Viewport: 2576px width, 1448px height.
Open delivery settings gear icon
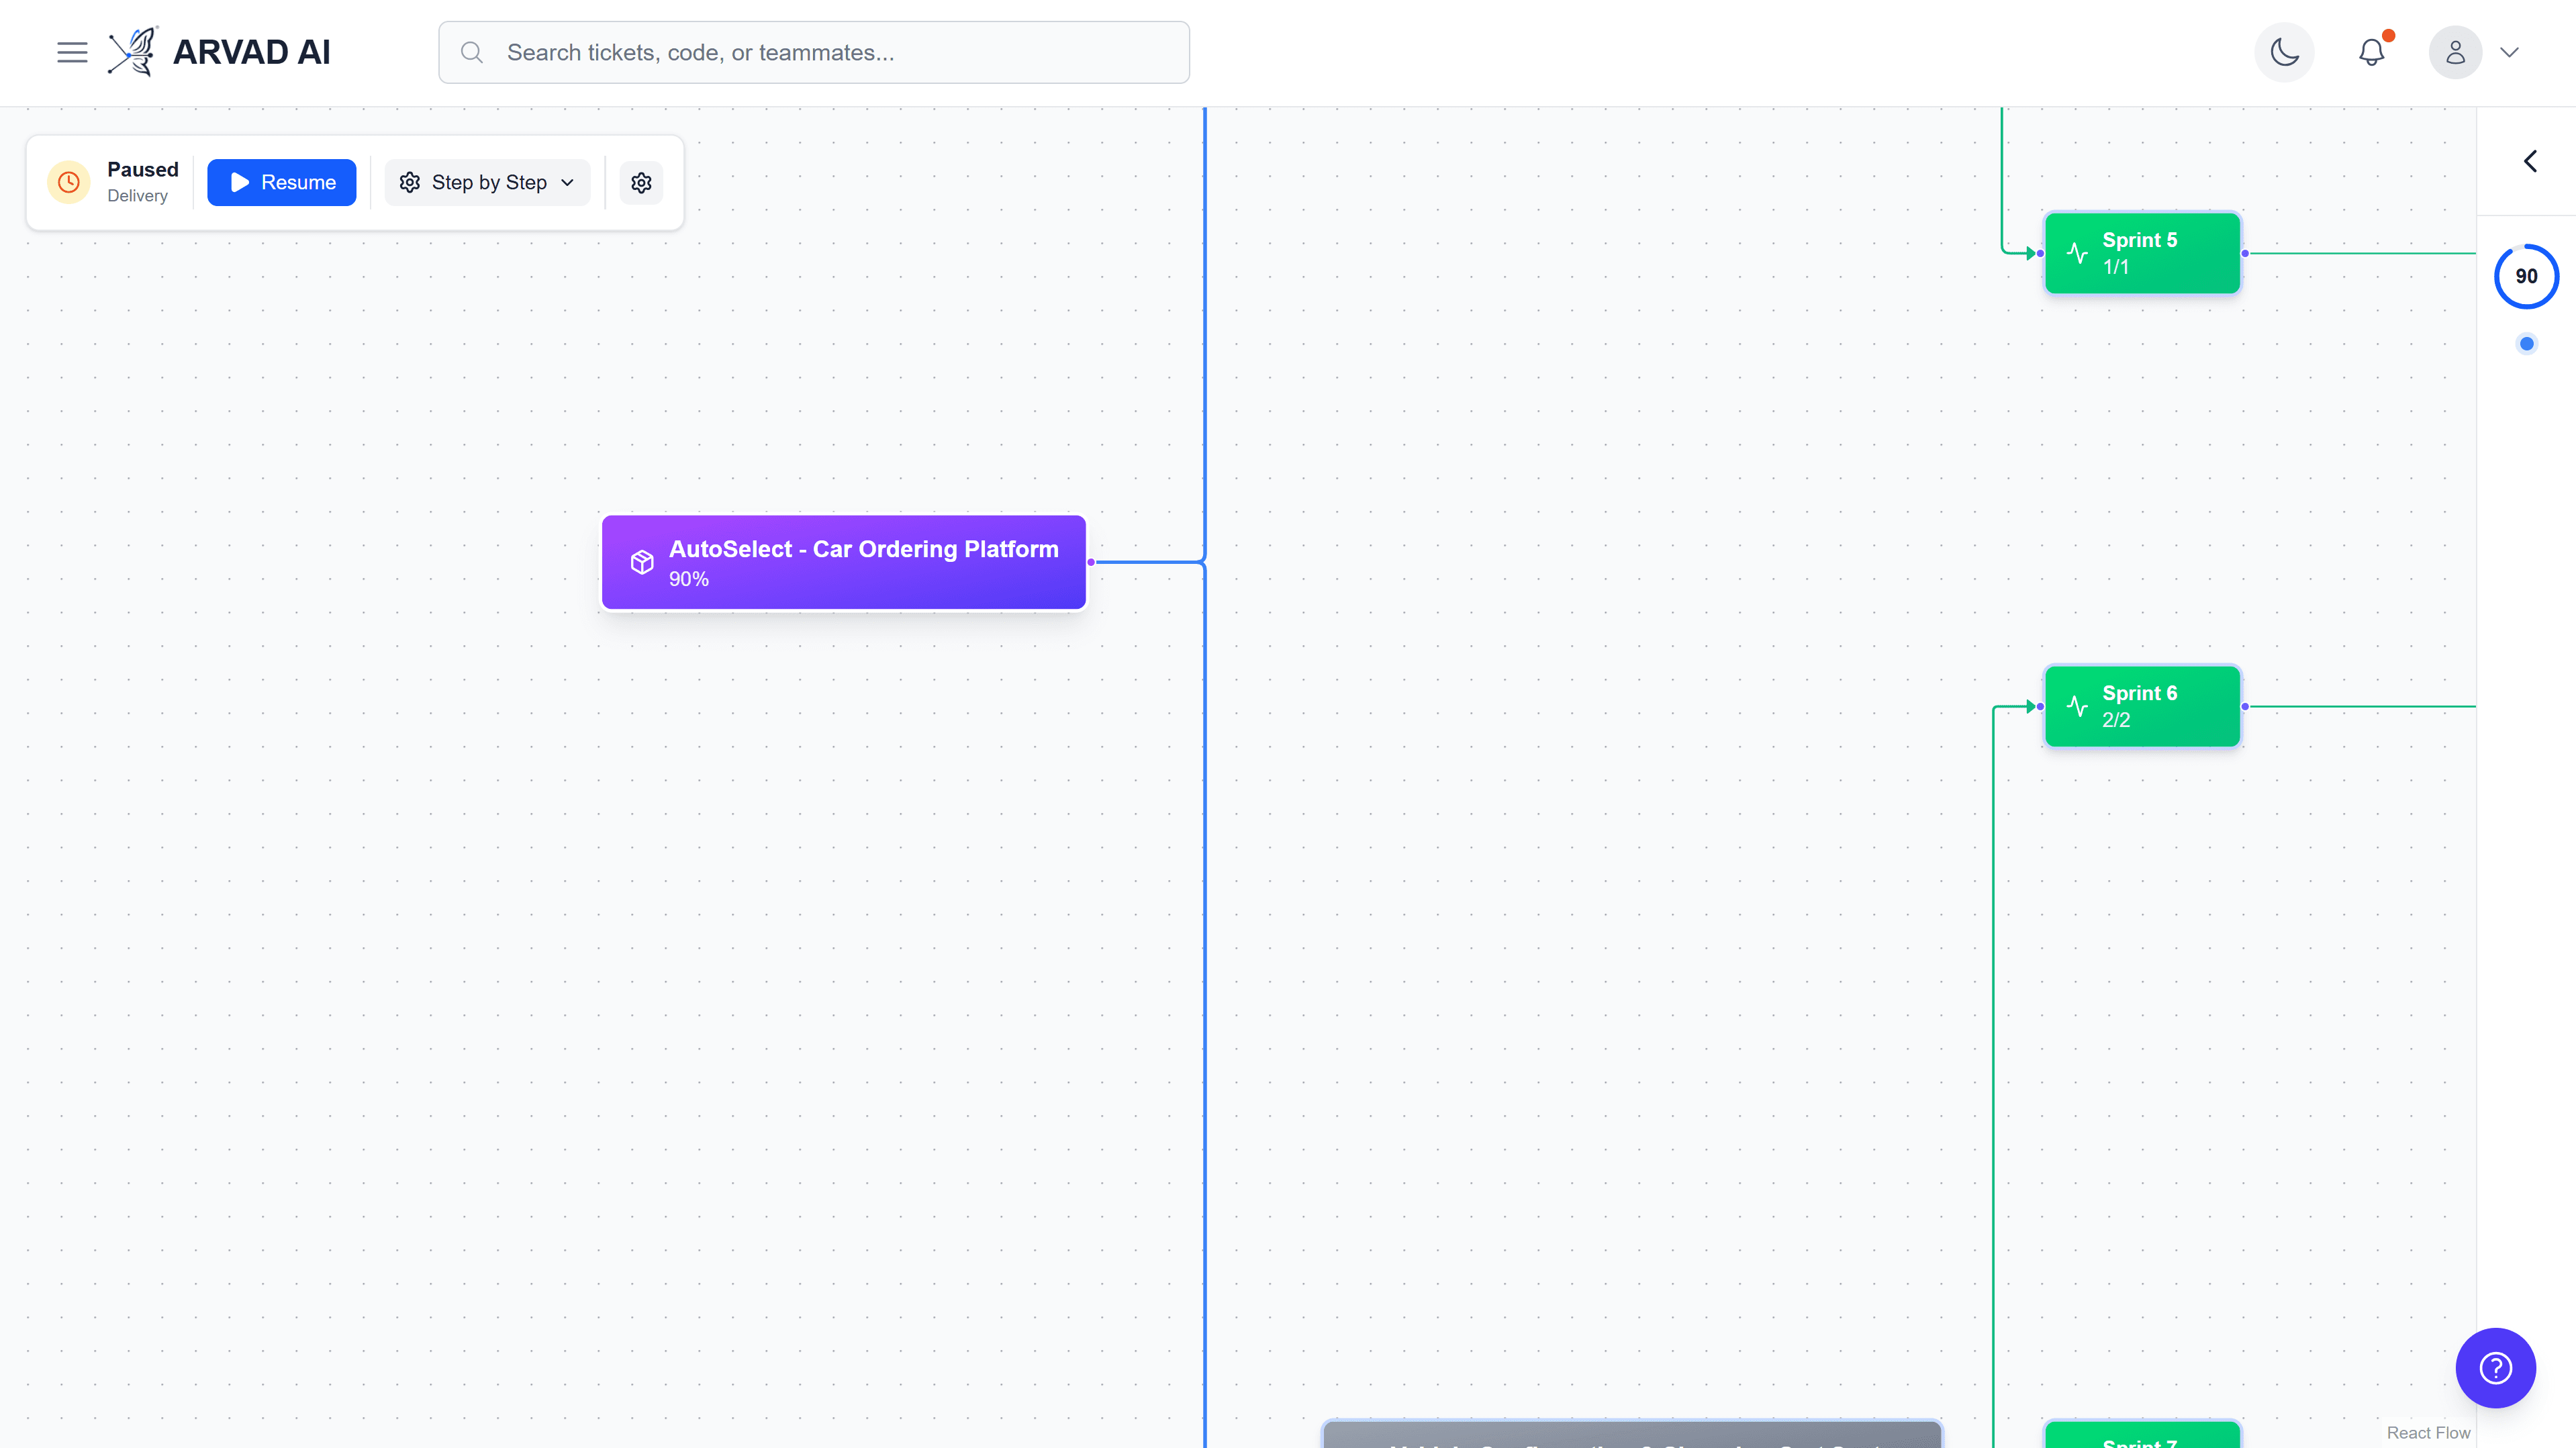click(x=641, y=182)
